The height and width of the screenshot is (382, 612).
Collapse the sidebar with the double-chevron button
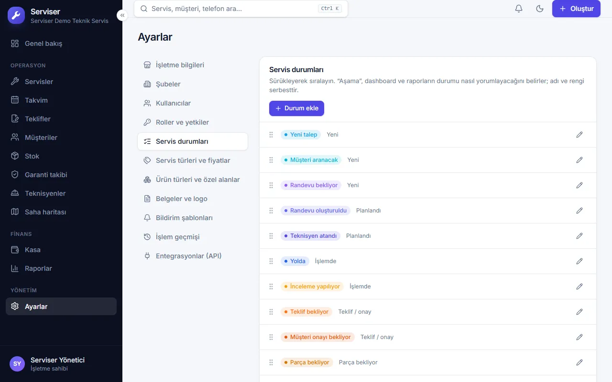coord(122,15)
